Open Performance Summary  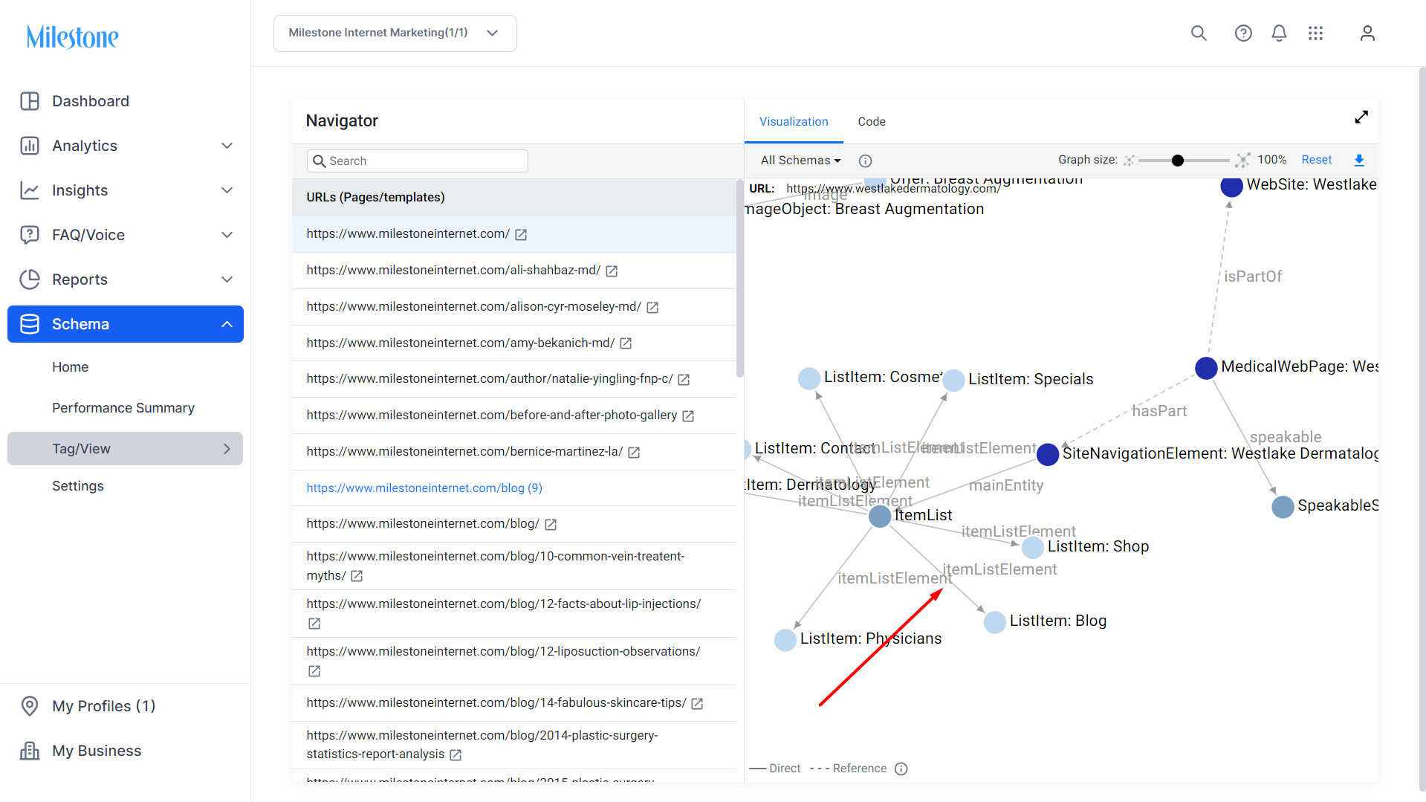[x=123, y=408]
